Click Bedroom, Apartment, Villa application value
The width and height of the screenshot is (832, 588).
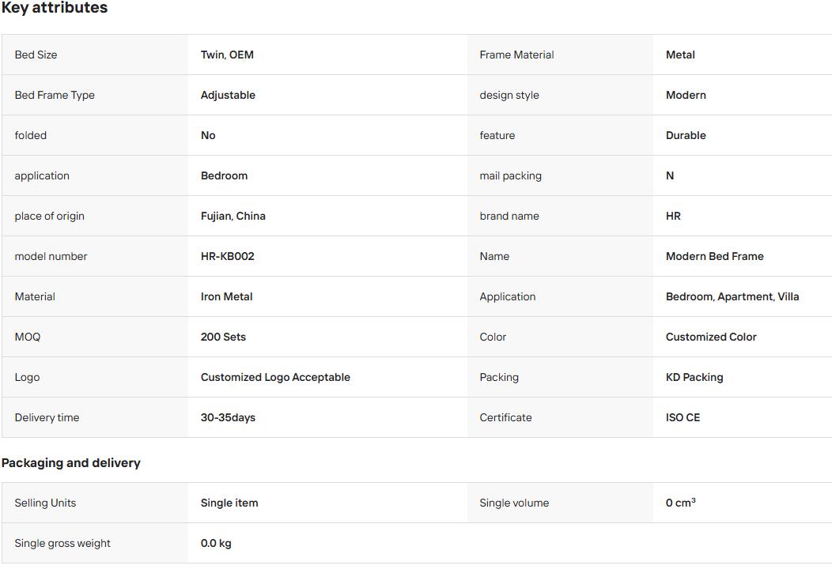732,296
